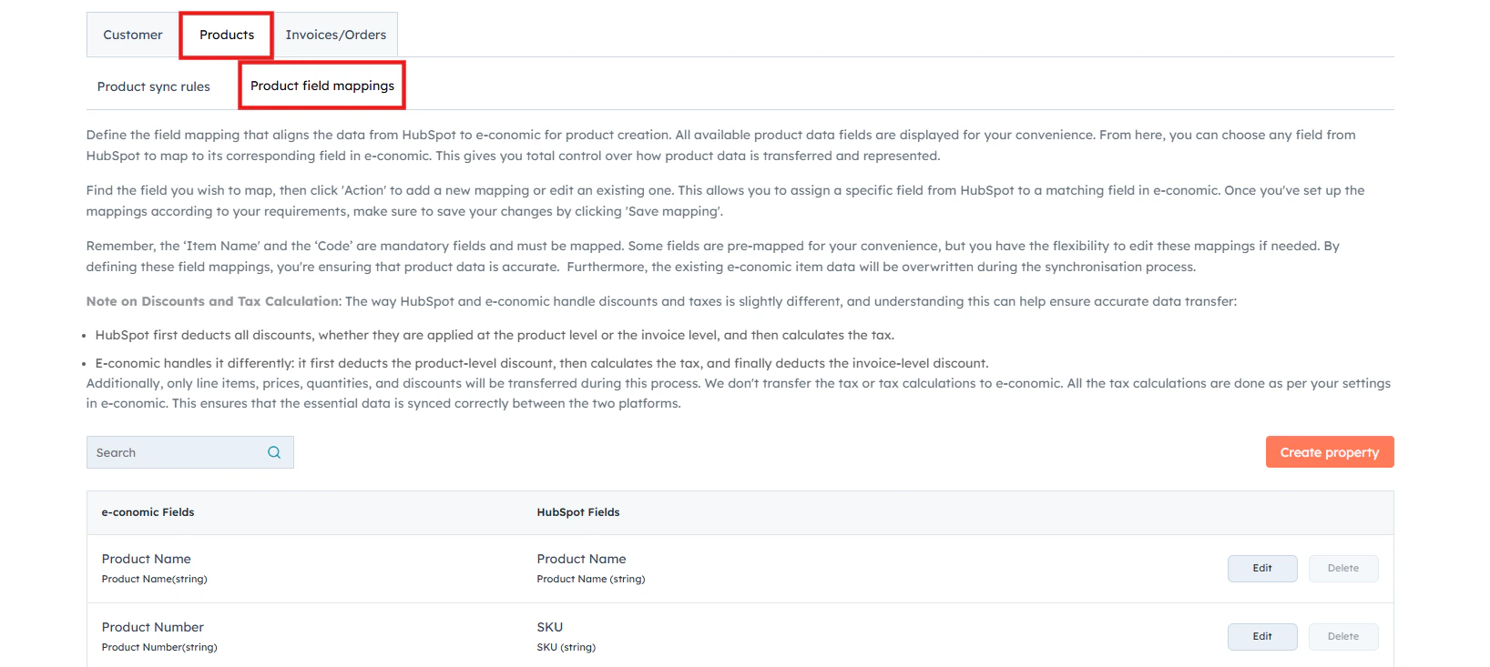Select the Product field mappings sub-tab
1490x667 pixels.
[322, 86]
